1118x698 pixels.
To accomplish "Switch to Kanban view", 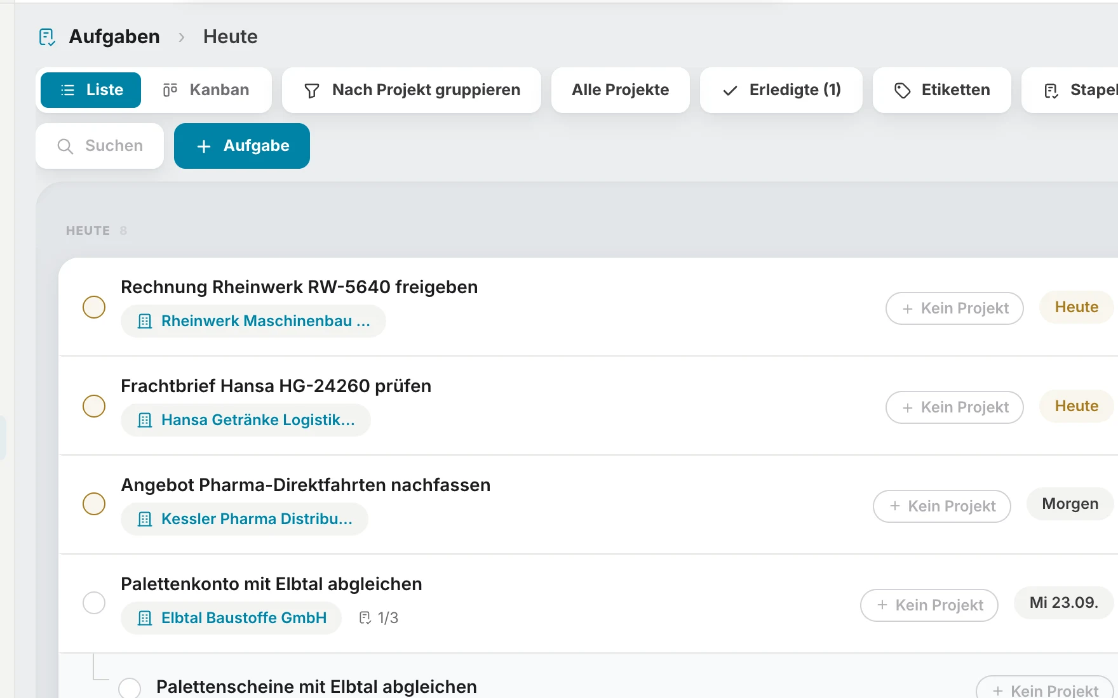I will 206,90.
